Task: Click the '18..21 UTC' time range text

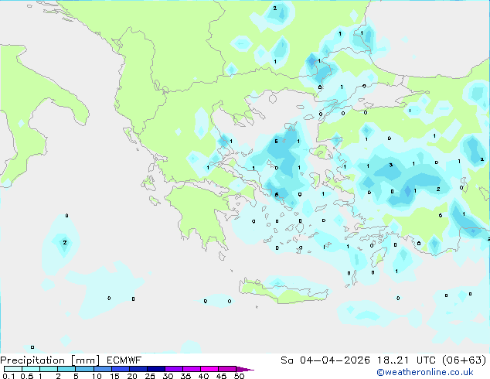Action: (x=408, y=360)
